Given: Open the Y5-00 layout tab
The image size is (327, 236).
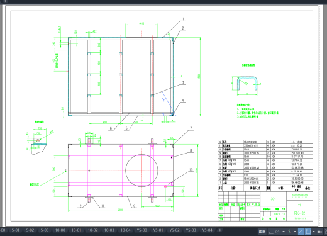Looking at the screenshot, I should click(x=141, y=230).
